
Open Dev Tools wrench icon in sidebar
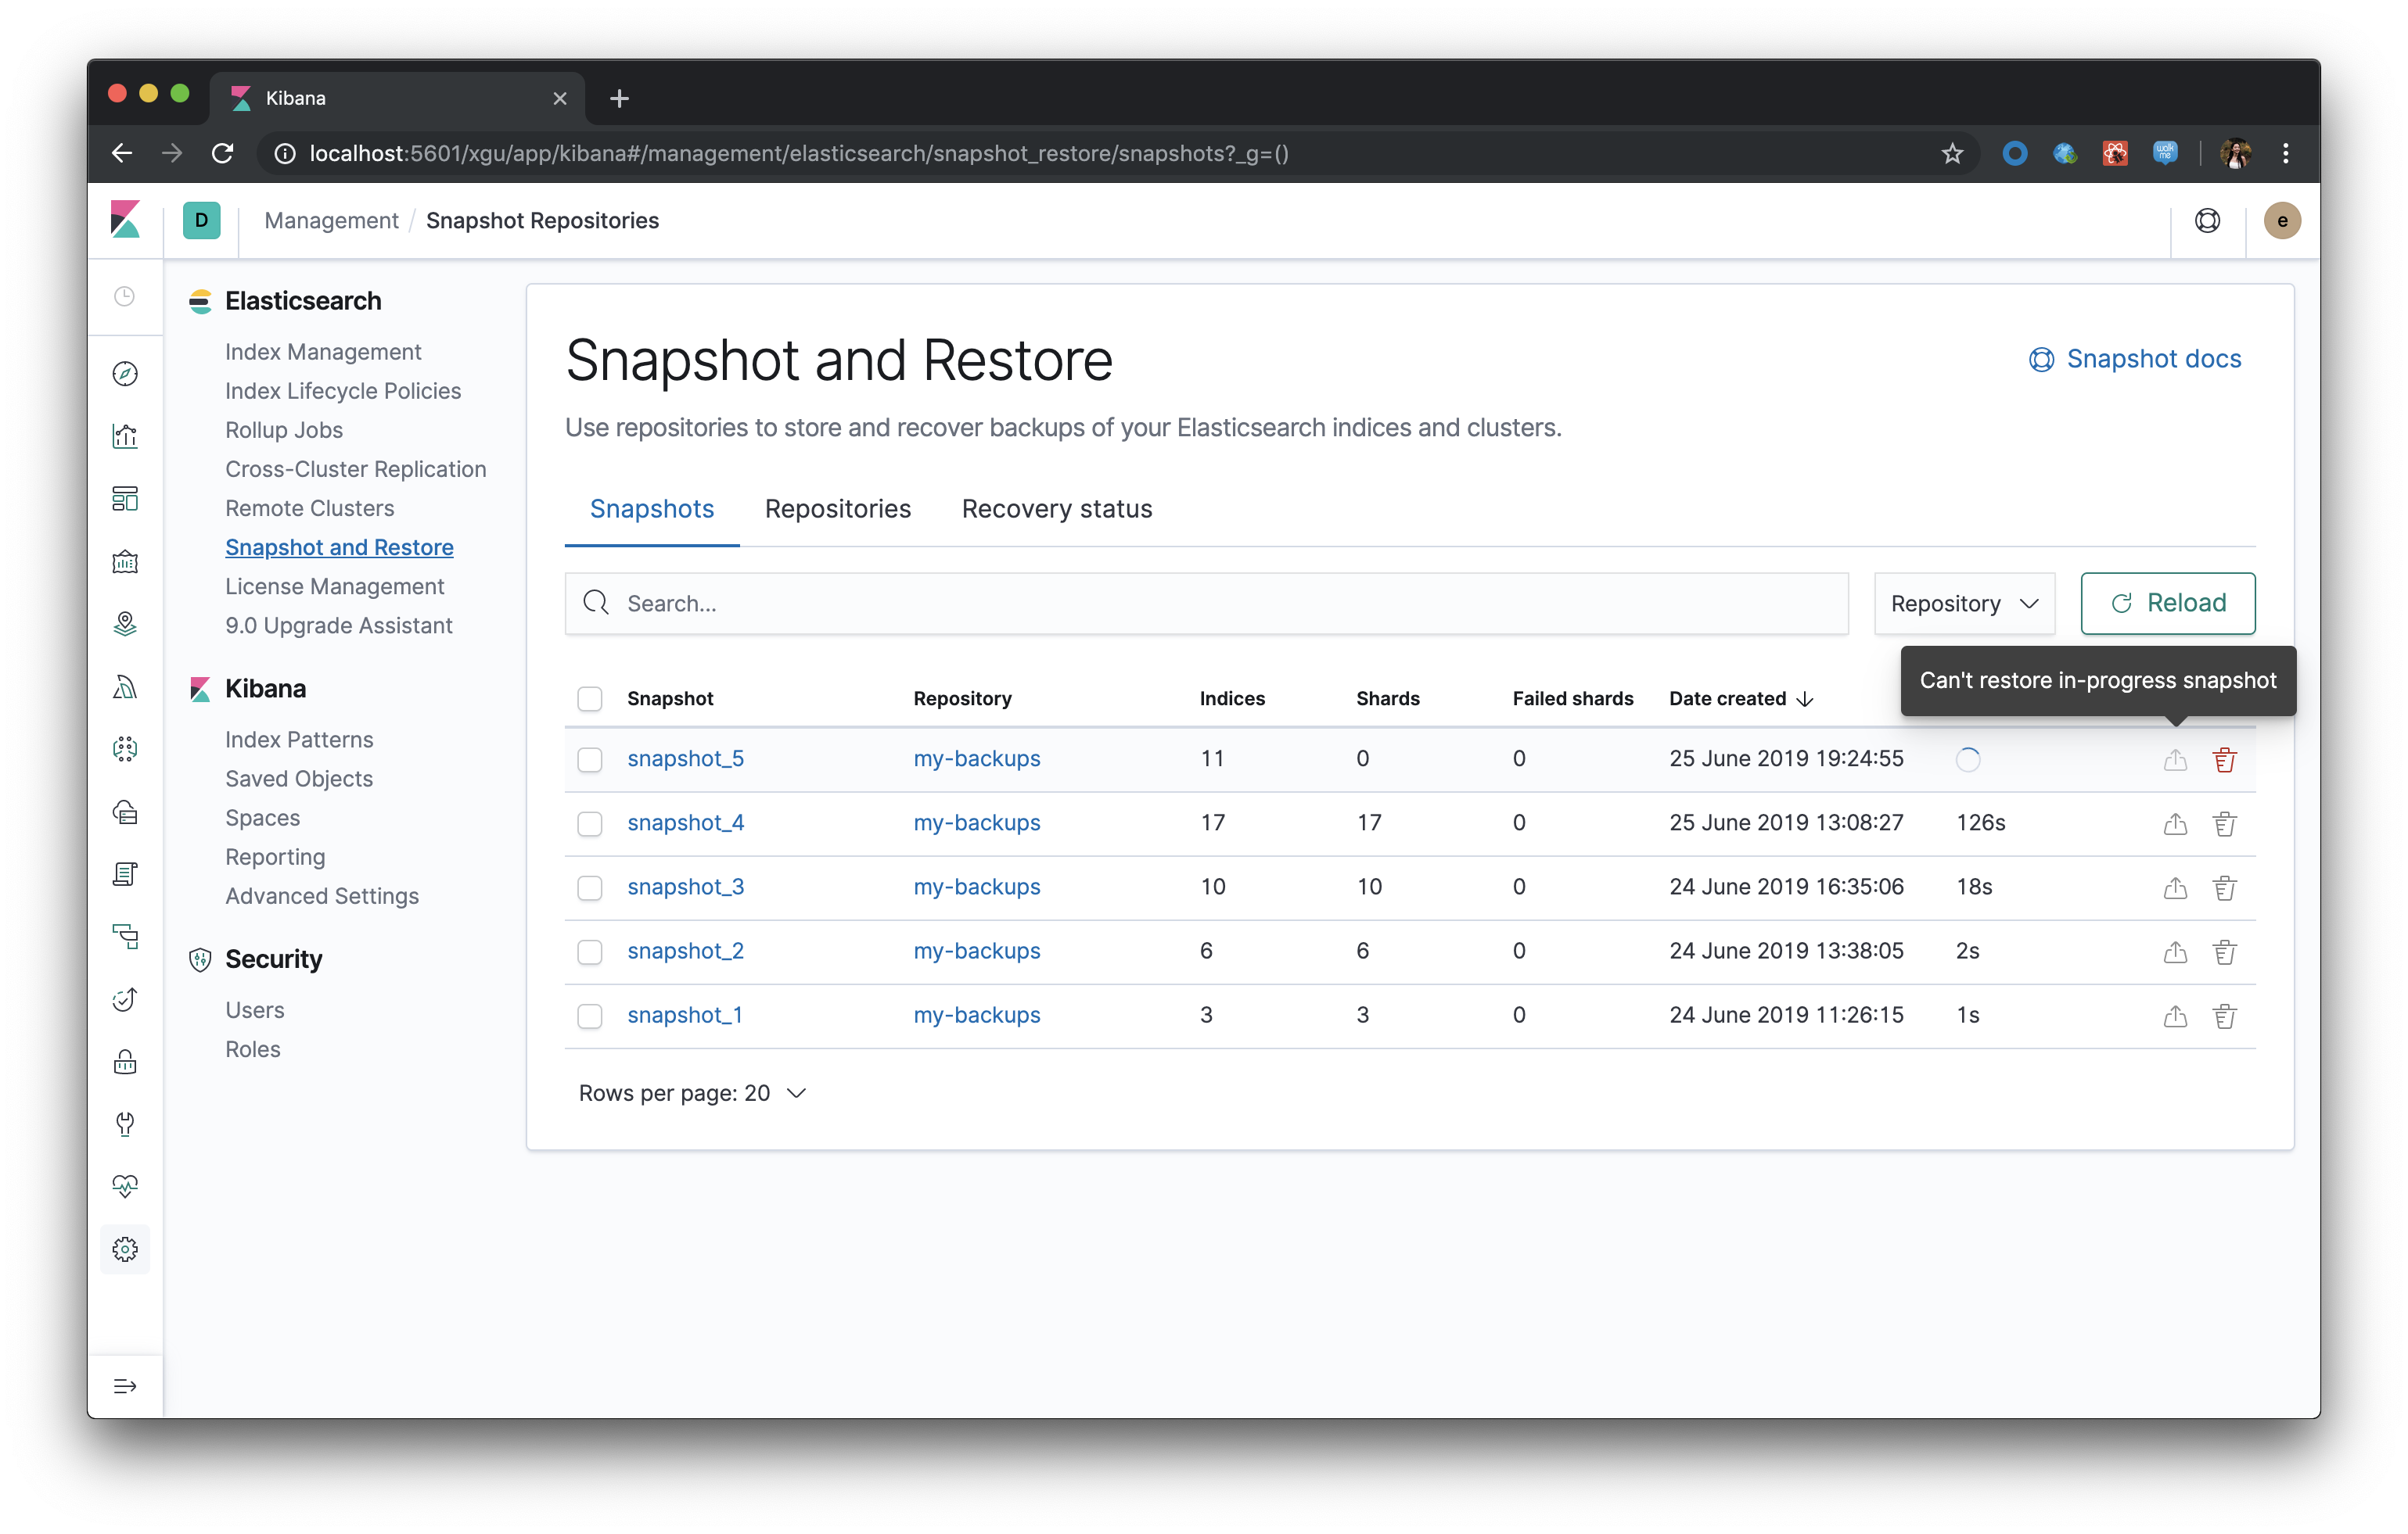pyautogui.click(x=125, y=1124)
